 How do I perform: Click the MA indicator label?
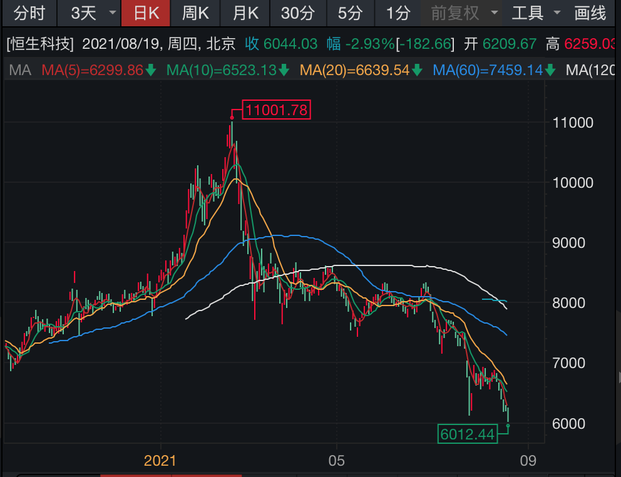coord(20,71)
